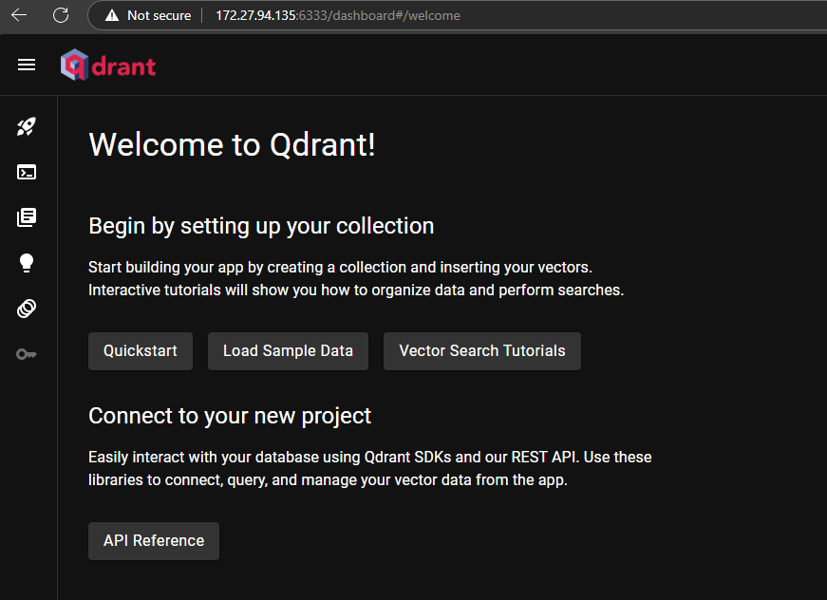The width and height of the screenshot is (827, 600).
Task: Click the API key sidebar icon
Action: 27,354
